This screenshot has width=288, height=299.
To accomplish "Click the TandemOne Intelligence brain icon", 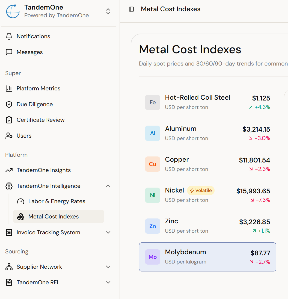I will click(x=9, y=186).
